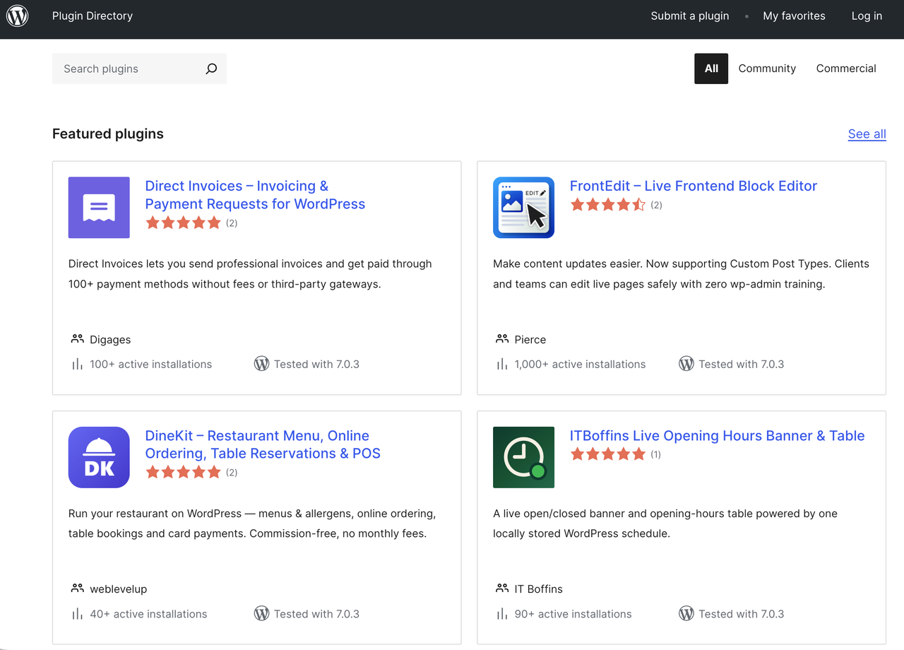Click the bar chart icon beside 40+ installations
This screenshot has width=904, height=650.
point(78,614)
